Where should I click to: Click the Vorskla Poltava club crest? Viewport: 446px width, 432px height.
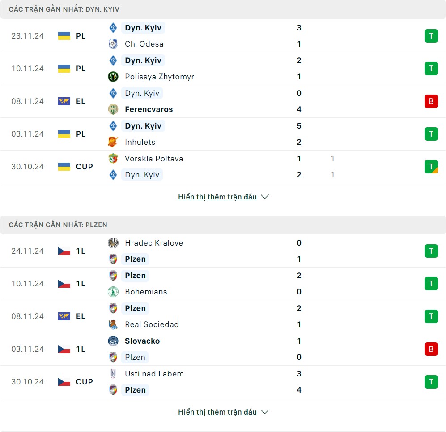coord(113,159)
